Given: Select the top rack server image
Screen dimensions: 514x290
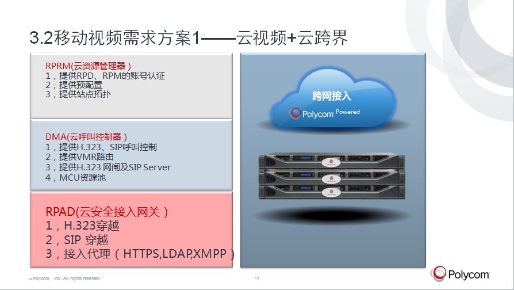Looking at the screenshot, I should pos(332,161).
